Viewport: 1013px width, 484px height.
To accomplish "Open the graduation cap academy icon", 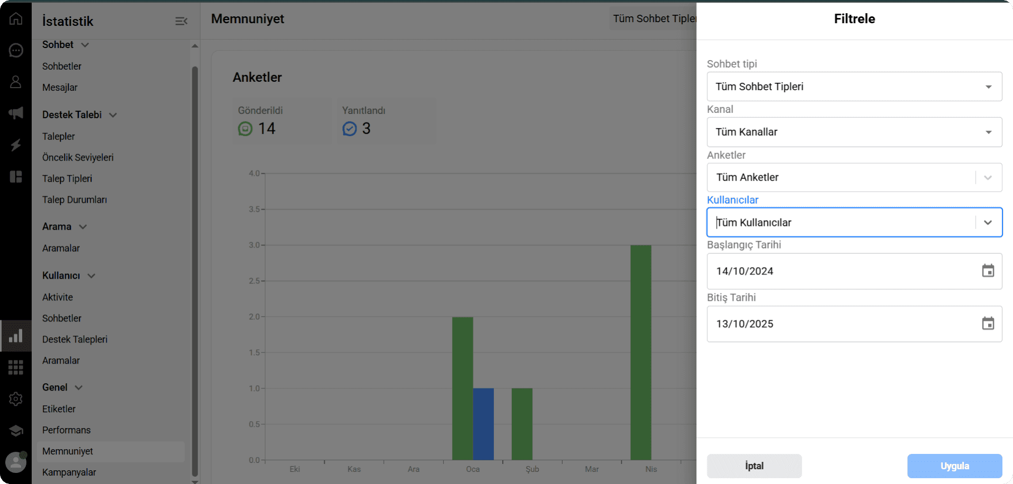I will point(16,431).
